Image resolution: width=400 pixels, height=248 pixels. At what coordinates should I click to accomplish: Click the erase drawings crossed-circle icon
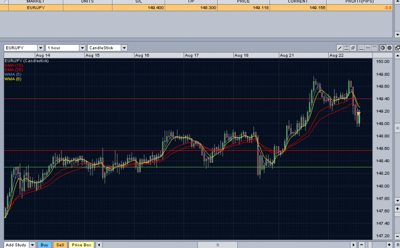pos(353,48)
